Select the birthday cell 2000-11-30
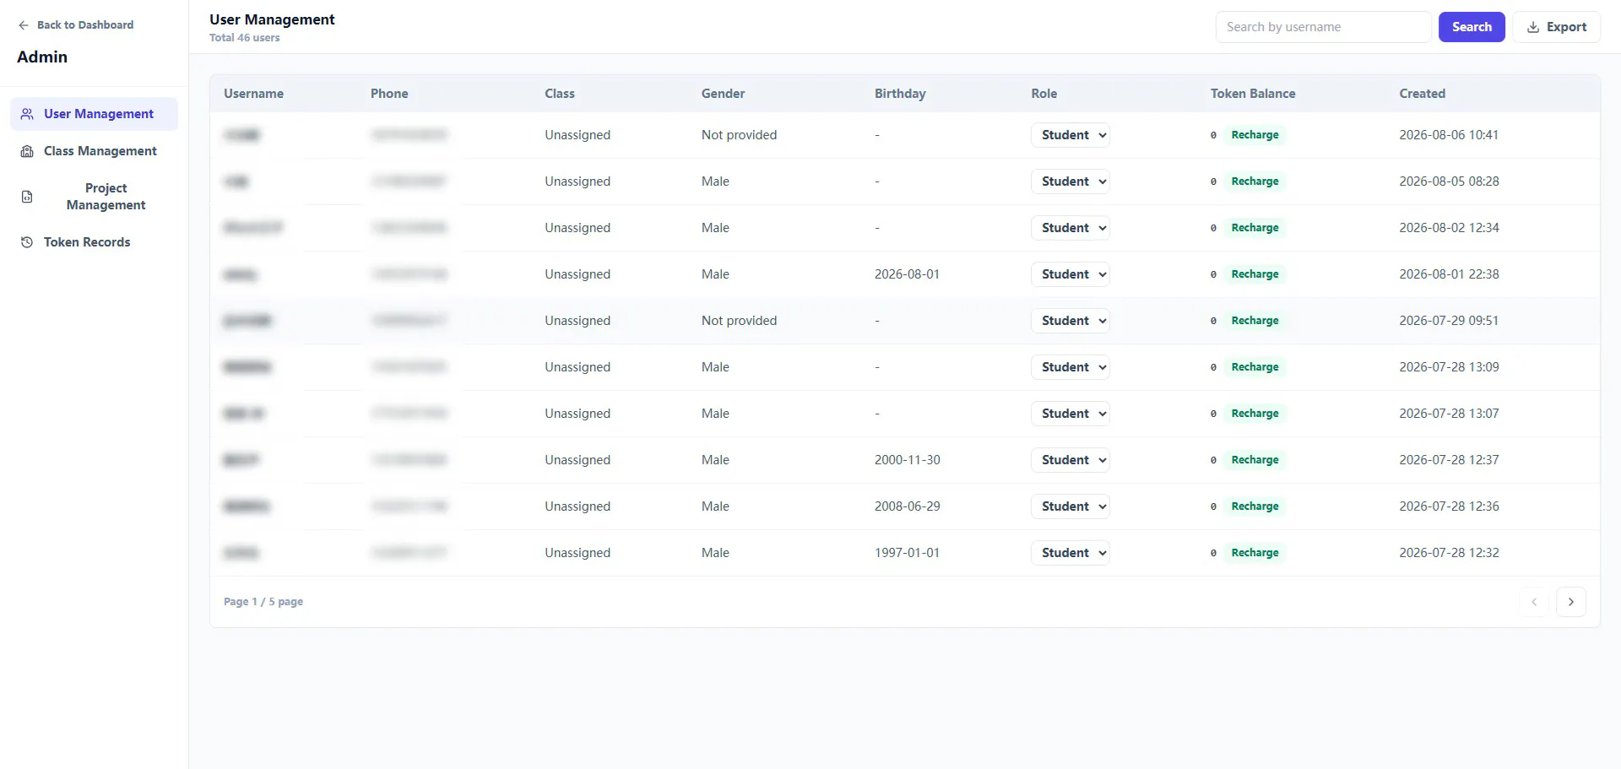This screenshot has height=769, width=1621. (907, 460)
